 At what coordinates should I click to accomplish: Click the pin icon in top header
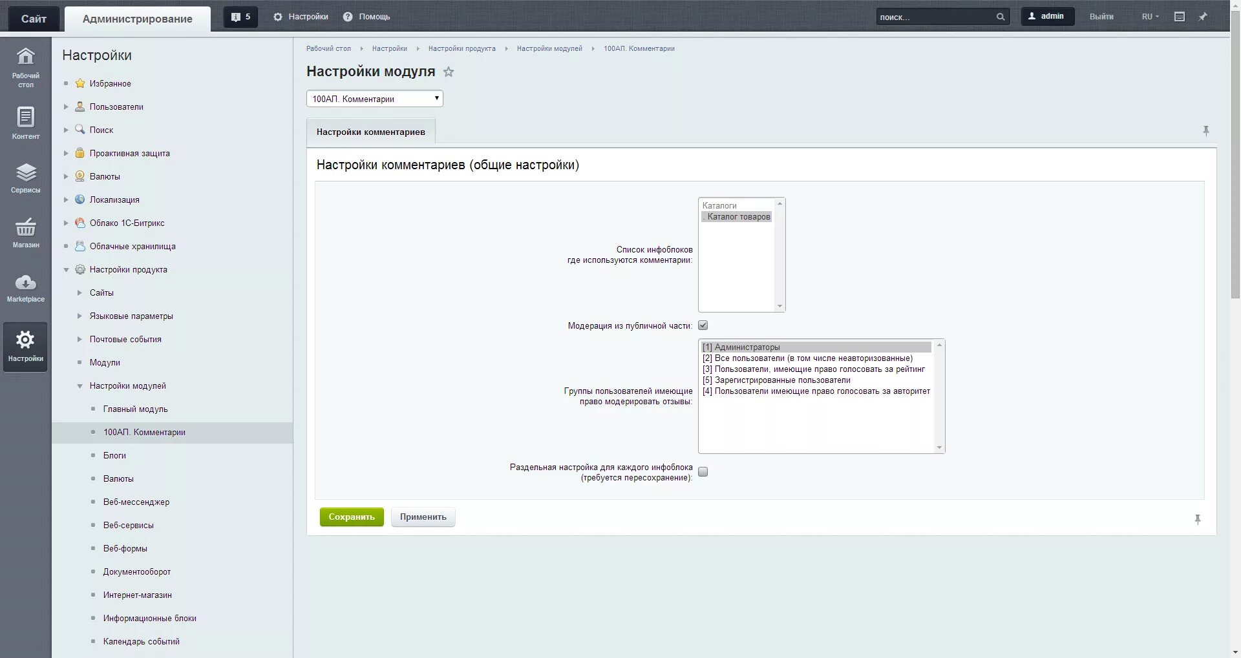tap(1203, 17)
